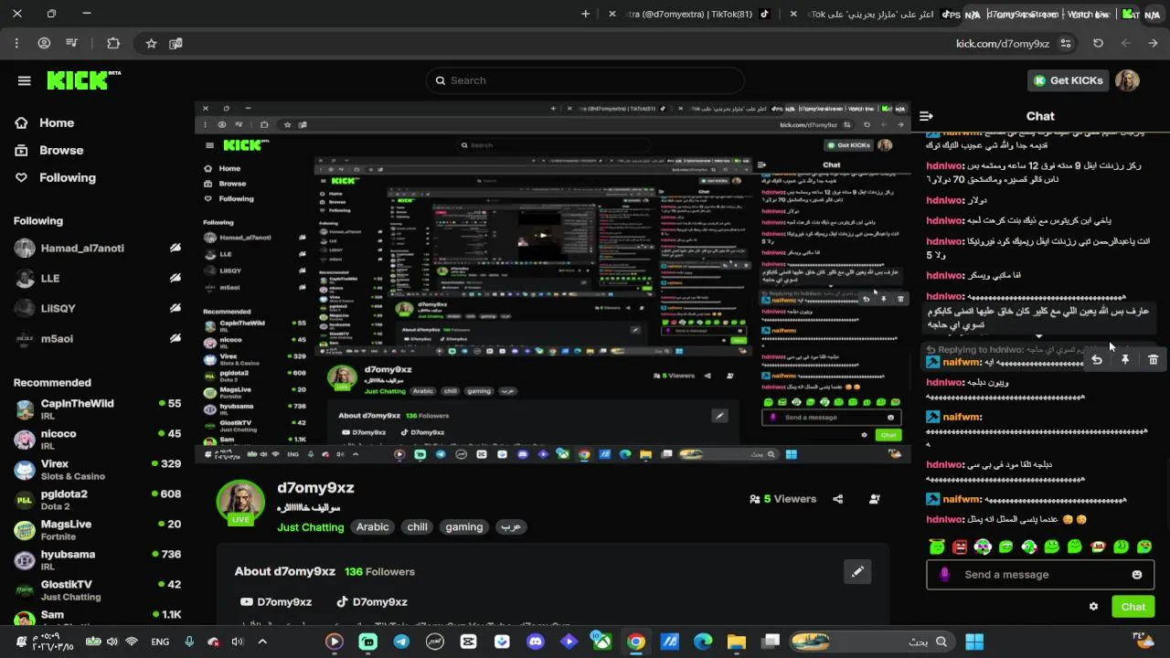Image resolution: width=1170 pixels, height=658 pixels.
Task: Close the TikTok d7omyextra tab
Action: pos(611,14)
